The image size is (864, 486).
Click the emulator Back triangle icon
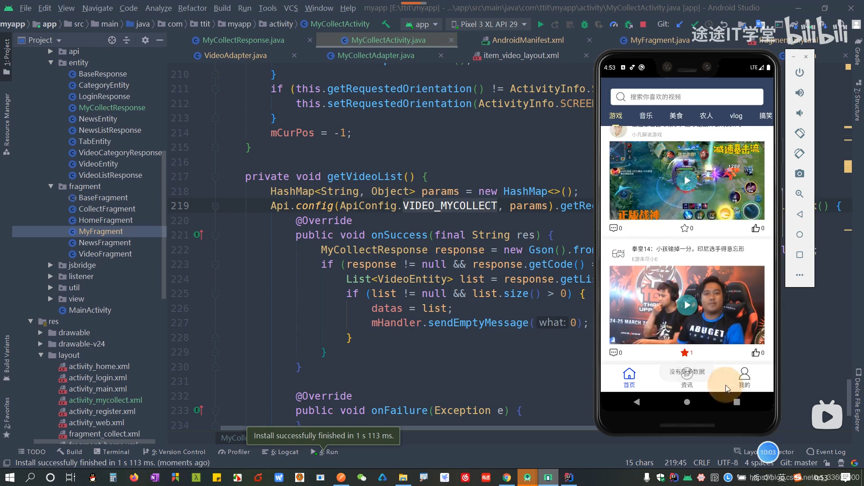point(799,214)
